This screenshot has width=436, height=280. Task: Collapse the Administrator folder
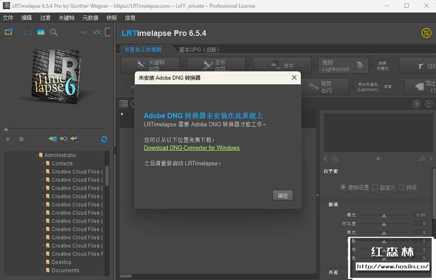click(x=36, y=155)
